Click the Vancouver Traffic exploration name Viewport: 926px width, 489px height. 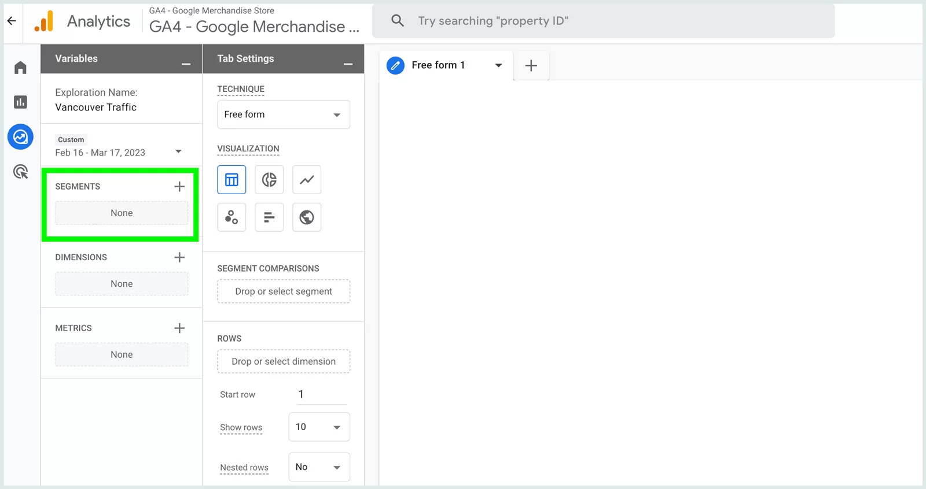pyautogui.click(x=96, y=107)
